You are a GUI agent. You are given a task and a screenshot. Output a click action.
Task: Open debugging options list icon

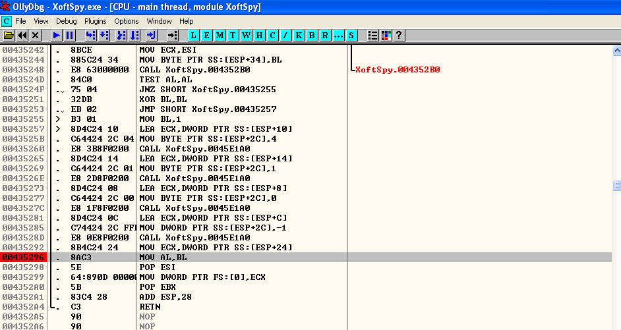click(372, 35)
